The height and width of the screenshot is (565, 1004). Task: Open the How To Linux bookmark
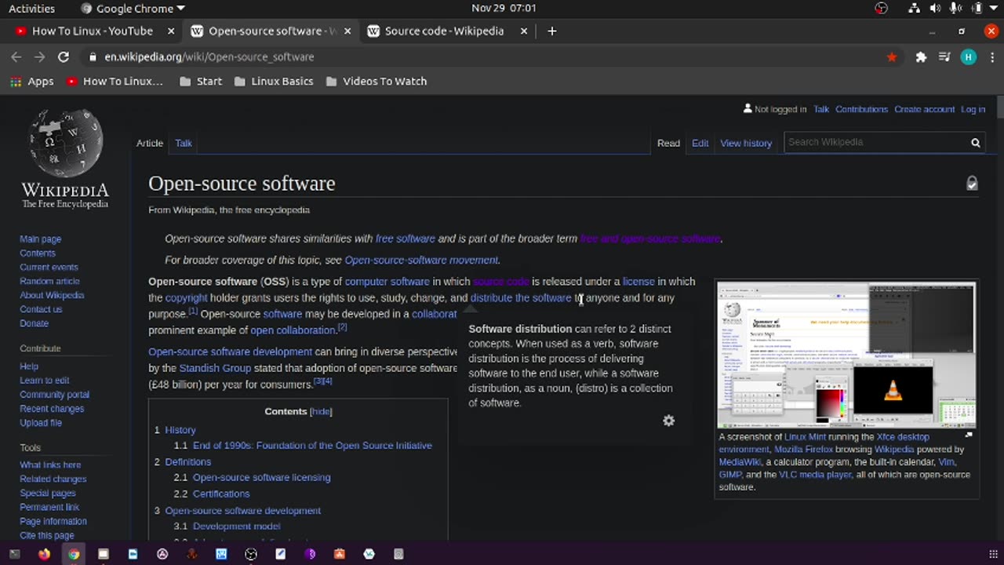115,81
